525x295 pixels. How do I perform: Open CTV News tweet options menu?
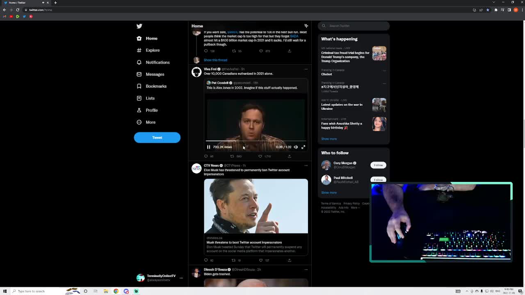point(306,166)
